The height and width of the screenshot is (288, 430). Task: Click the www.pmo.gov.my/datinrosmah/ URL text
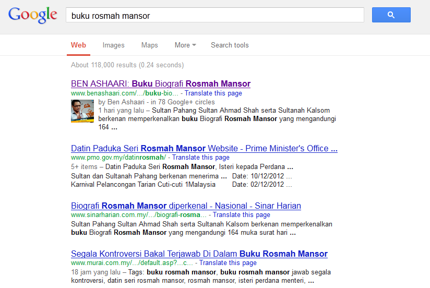(x=118, y=158)
